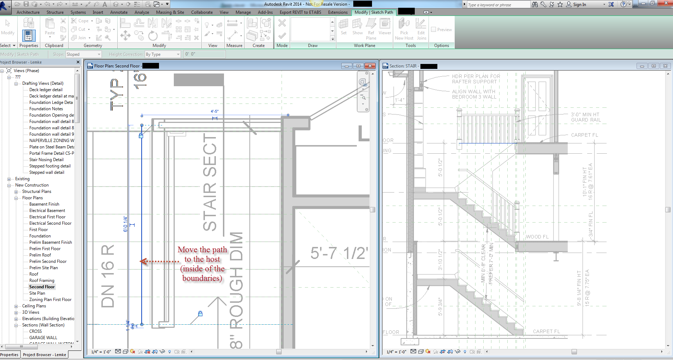Select the Rotate tool icon
This screenshot has width=673, height=360.
coord(153,36)
